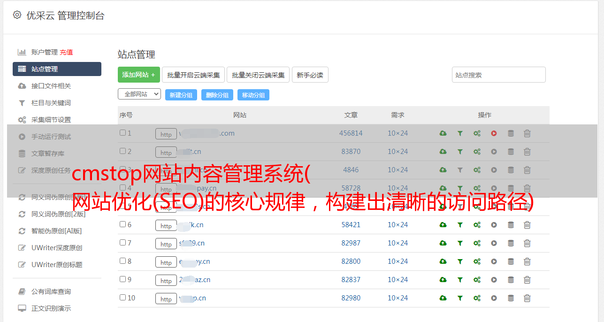The height and width of the screenshot is (322, 604).
Task: Open 智能伪原创[AI版] in the sidebar
Action: (57, 231)
